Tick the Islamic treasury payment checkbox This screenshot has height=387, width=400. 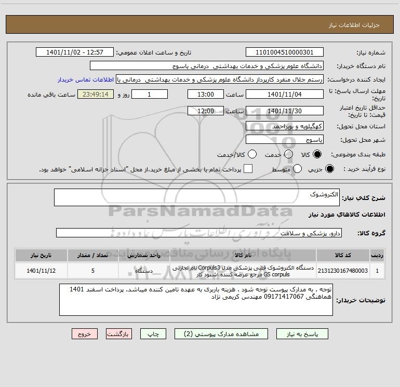point(248,169)
